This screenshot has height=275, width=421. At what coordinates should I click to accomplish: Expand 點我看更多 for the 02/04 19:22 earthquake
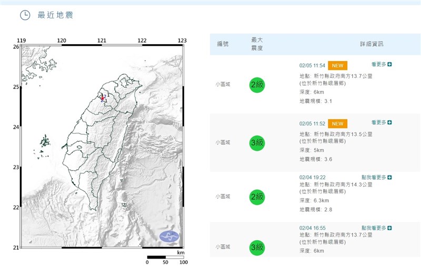[377, 177]
